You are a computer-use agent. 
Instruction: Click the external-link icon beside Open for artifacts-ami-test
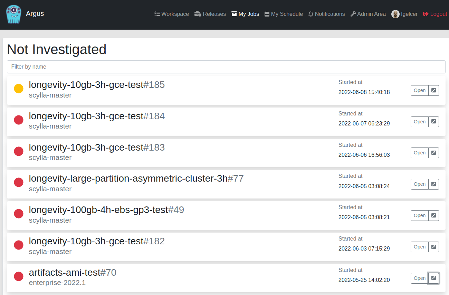(434, 278)
